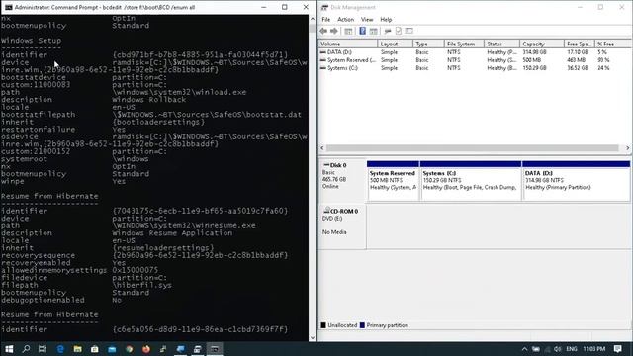Image resolution: width=633 pixels, height=356 pixels.
Task: Click the Properties checkmark toolbar icon
Action: click(399, 31)
